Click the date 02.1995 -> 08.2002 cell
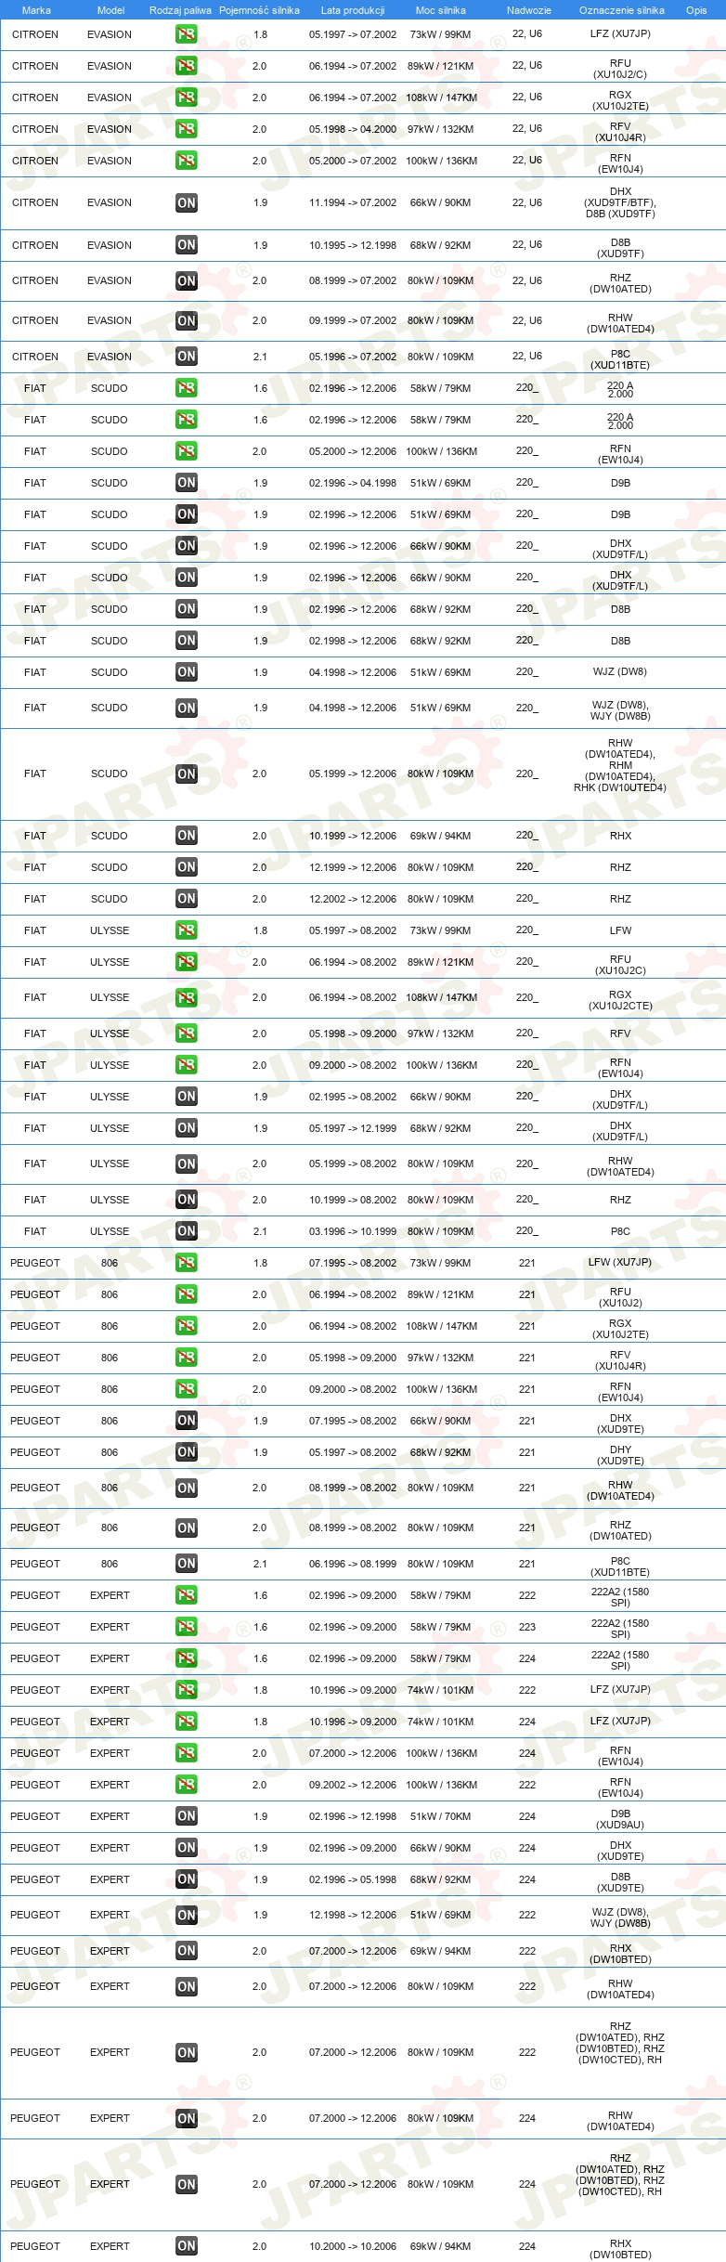Image resolution: width=726 pixels, height=2262 pixels. [353, 1097]
